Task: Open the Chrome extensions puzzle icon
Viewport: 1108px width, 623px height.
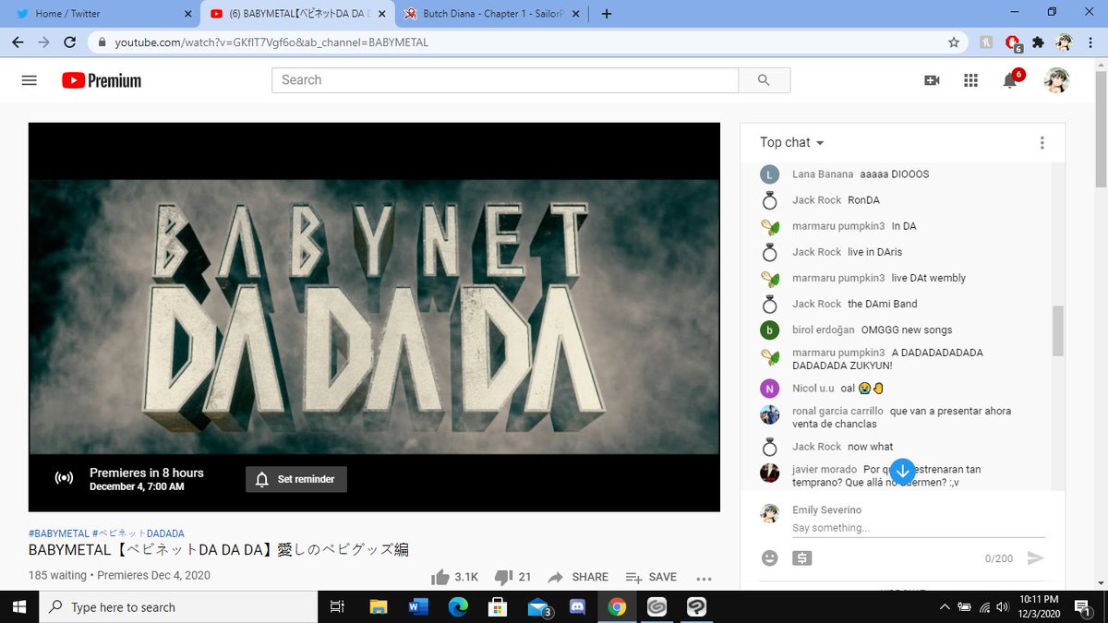Action: [1039, 42]
